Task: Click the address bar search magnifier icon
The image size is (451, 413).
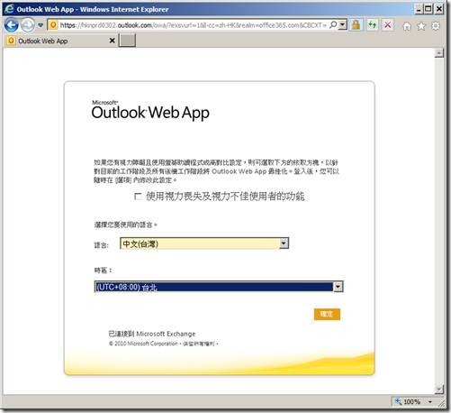Action: pyautogui.click(x=333, y=25)
